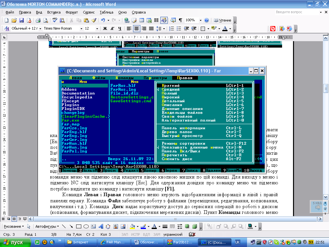Toggle Bold (Ж) formatting
This screenshot has width=329, height=247.
click(105, 28)
